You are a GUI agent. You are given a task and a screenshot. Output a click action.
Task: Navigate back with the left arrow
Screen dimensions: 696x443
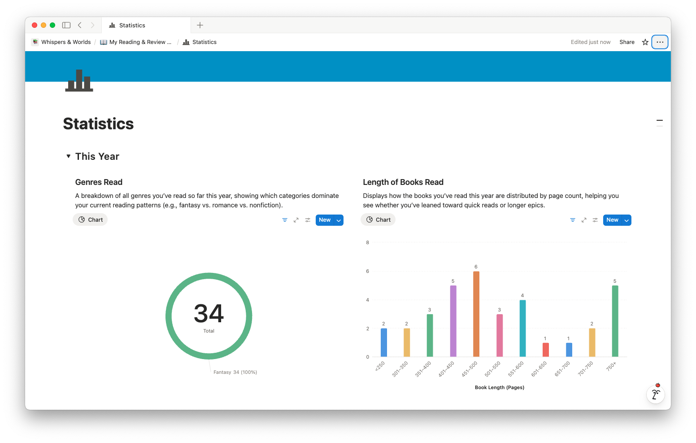coord(80,25)
